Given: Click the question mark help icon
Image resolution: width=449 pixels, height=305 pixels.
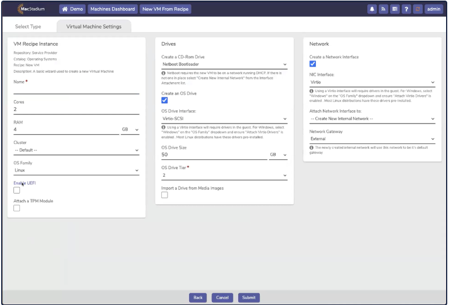Looking at the screenshot, I should pos(406,9).
